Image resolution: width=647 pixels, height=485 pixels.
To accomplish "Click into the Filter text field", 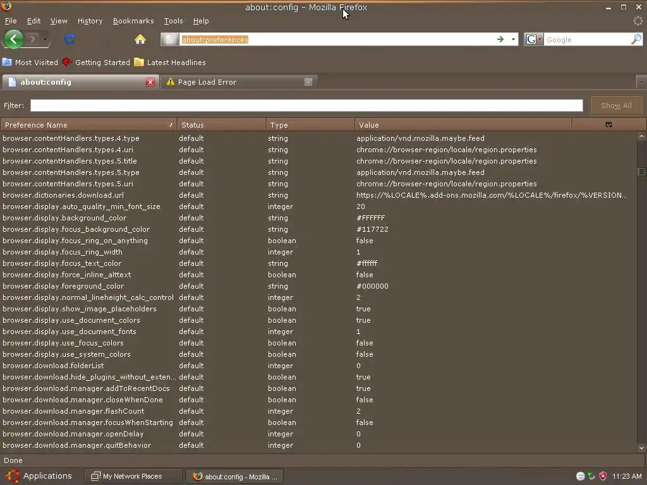I will 306,105.
